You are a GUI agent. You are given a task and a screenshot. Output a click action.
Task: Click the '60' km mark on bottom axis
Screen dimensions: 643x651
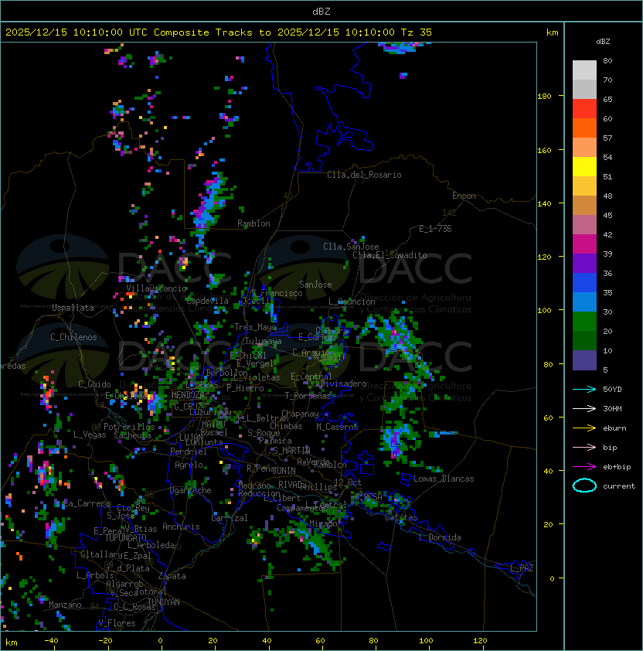320,641
